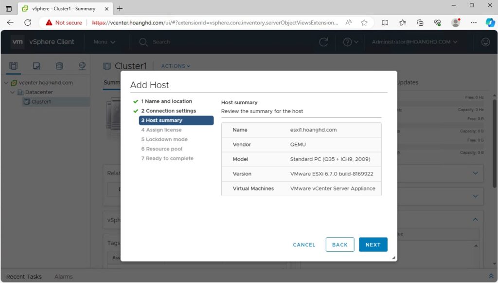This screenshot has width=498, height=283.
Task: Open VMs and Templates inventory view
Action: 36,66
